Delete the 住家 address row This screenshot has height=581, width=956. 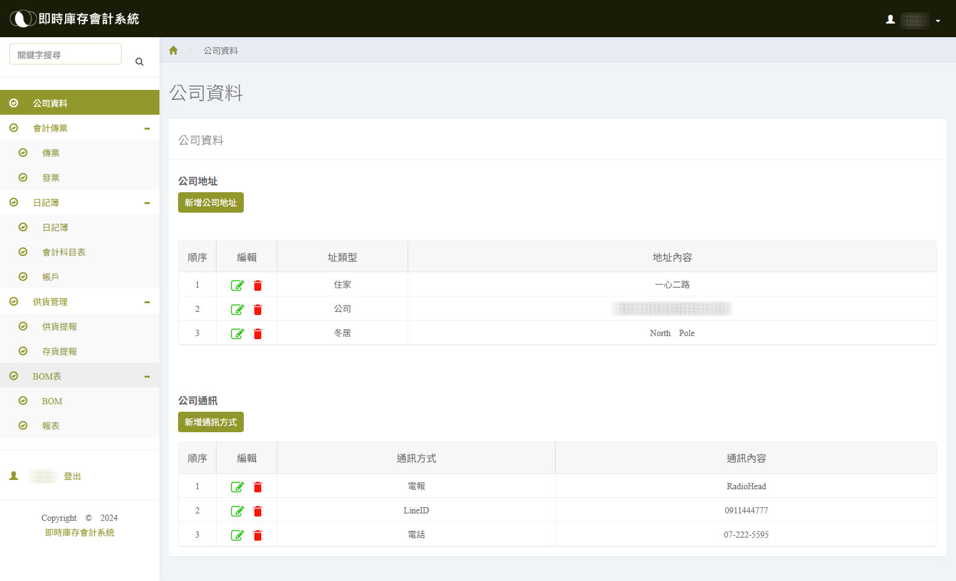point(257,285)
